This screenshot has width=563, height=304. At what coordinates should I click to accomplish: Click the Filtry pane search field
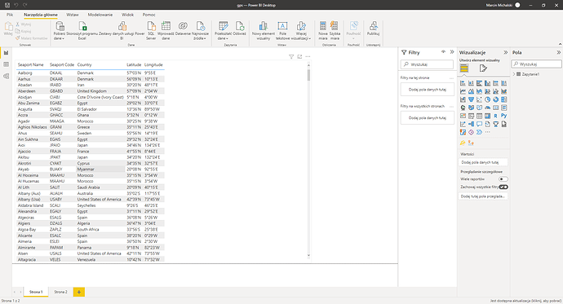(427, 64)
